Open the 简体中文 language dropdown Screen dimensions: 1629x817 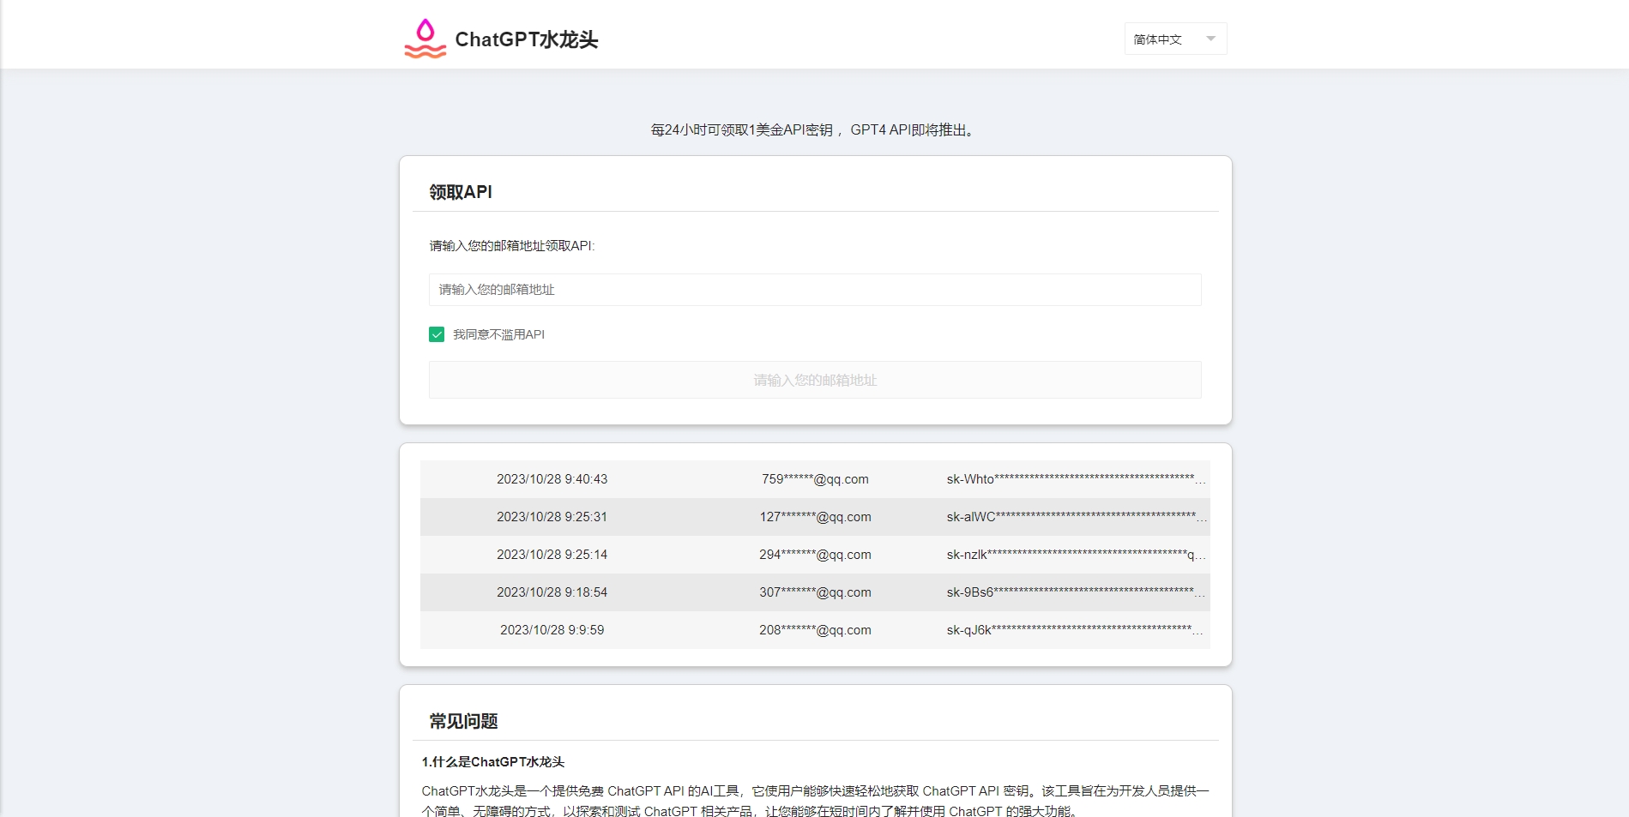pos(1175,39)
